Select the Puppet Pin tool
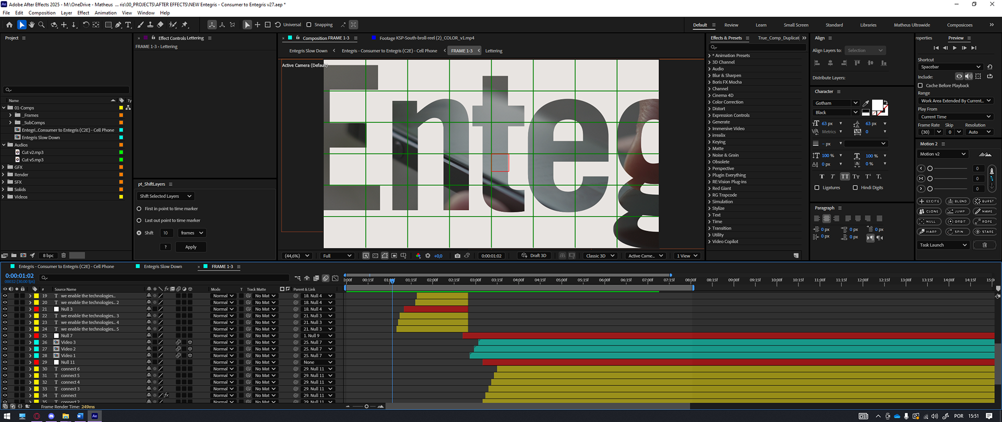 point(185,24)
